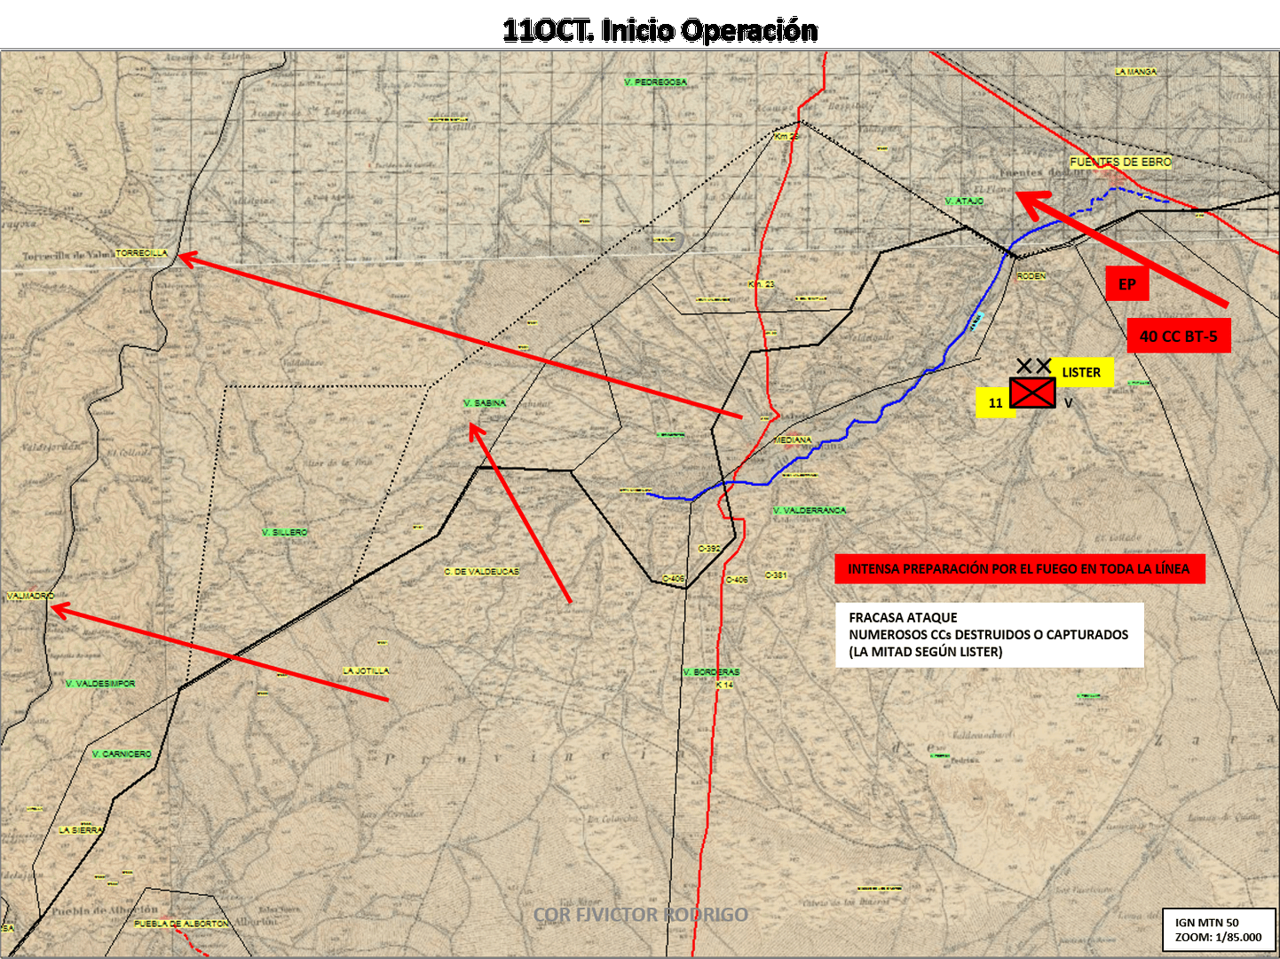Select the 'RODEN' label
Image resolution: width=1280 pixels, height=959 pixels.
(1031, 276)
